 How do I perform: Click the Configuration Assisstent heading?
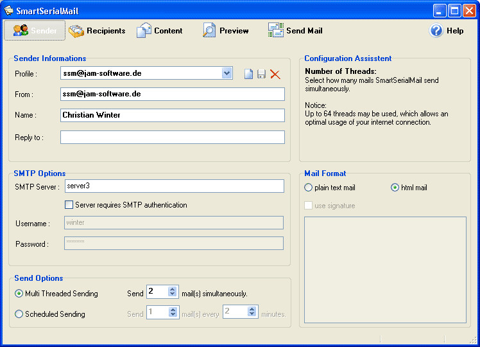pos(348,58)
